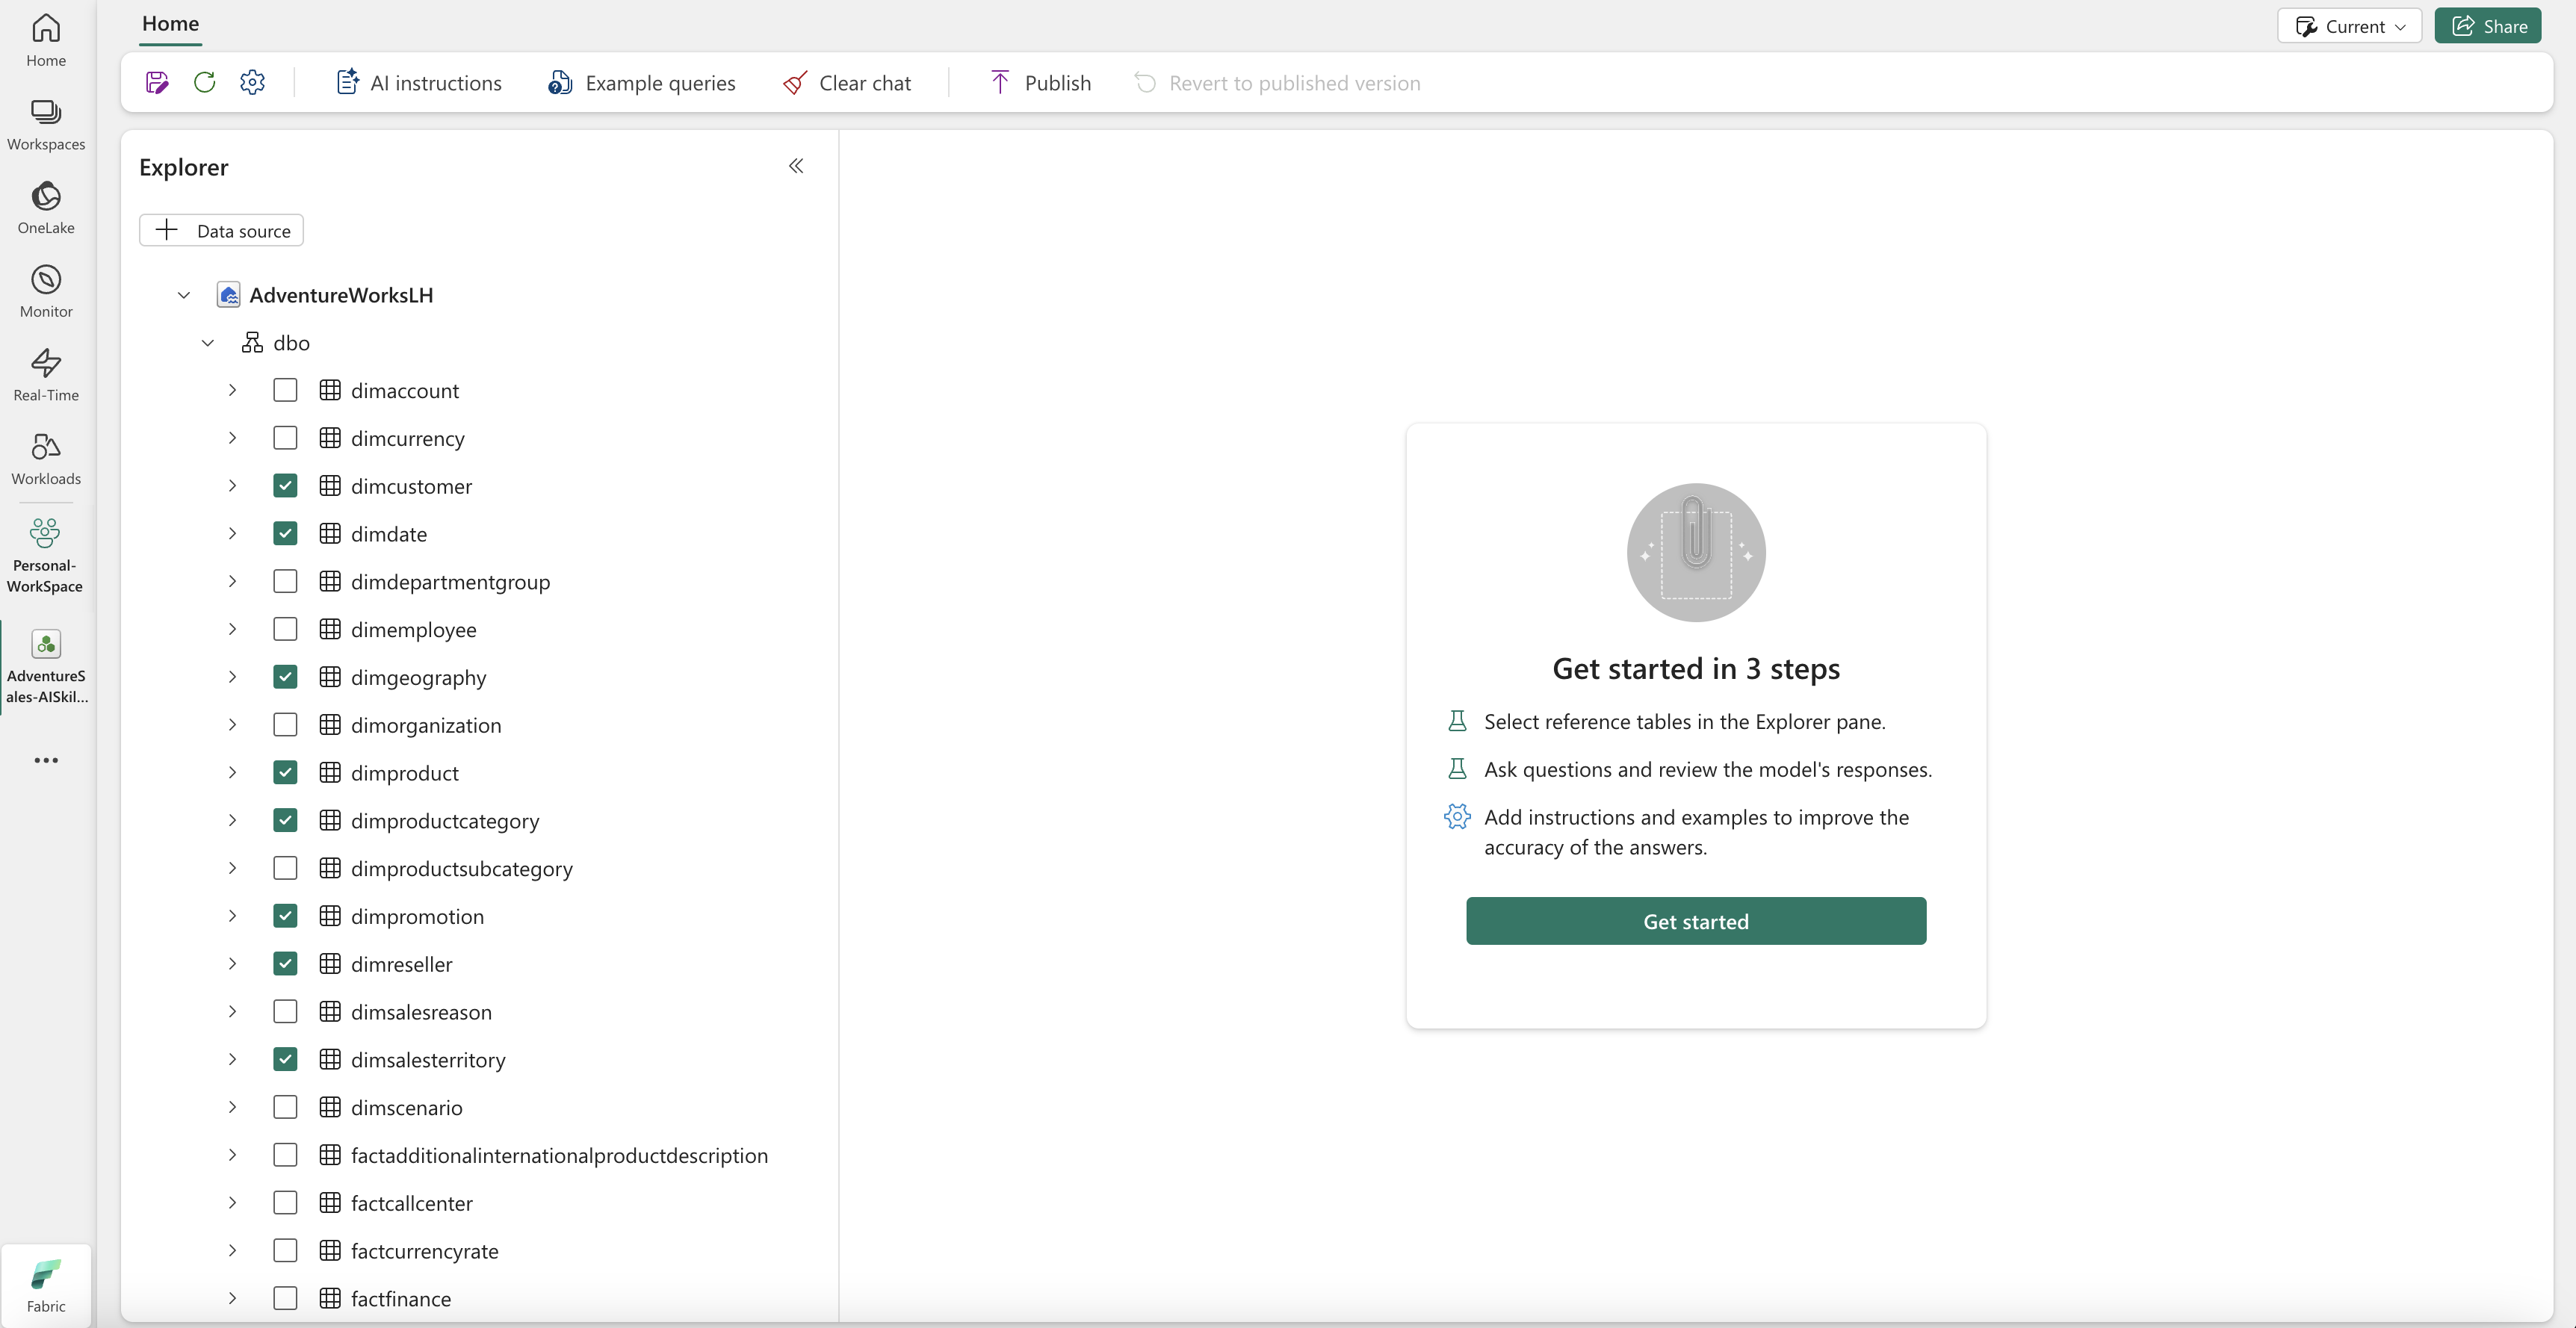Open the OneLake sidebar section
The height and width of the screenshot is (1328, 2576).
click(46, 207)
